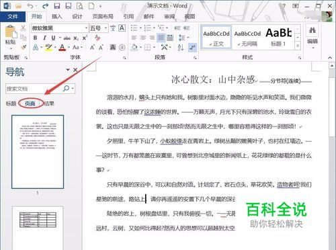Click the distributed alignment icon
Image resolution: width=336 pixels, height=250 pixels.
tap(170, 38)
